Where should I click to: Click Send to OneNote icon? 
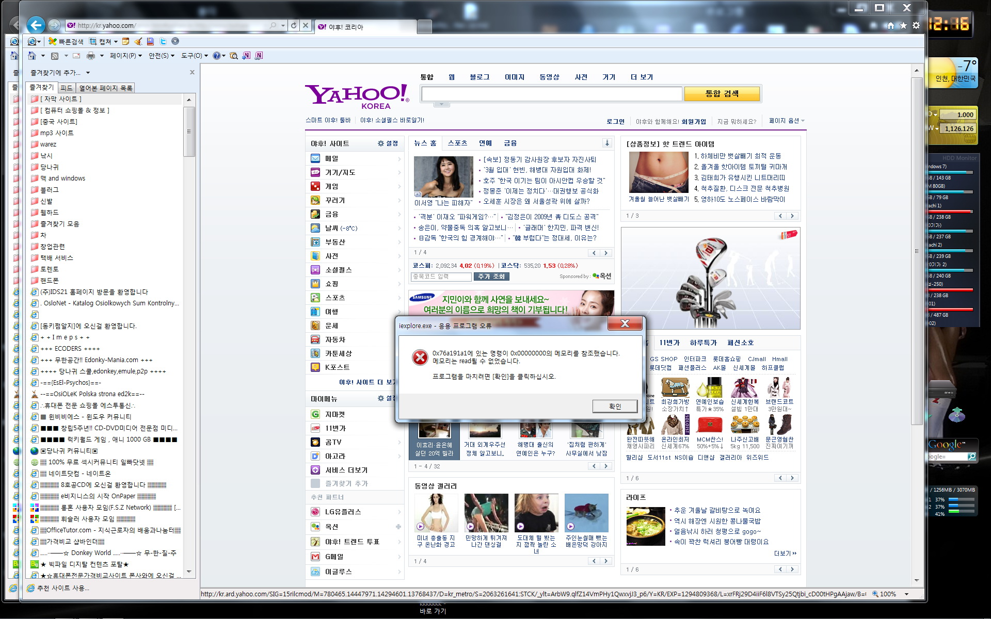coord(246,56)
